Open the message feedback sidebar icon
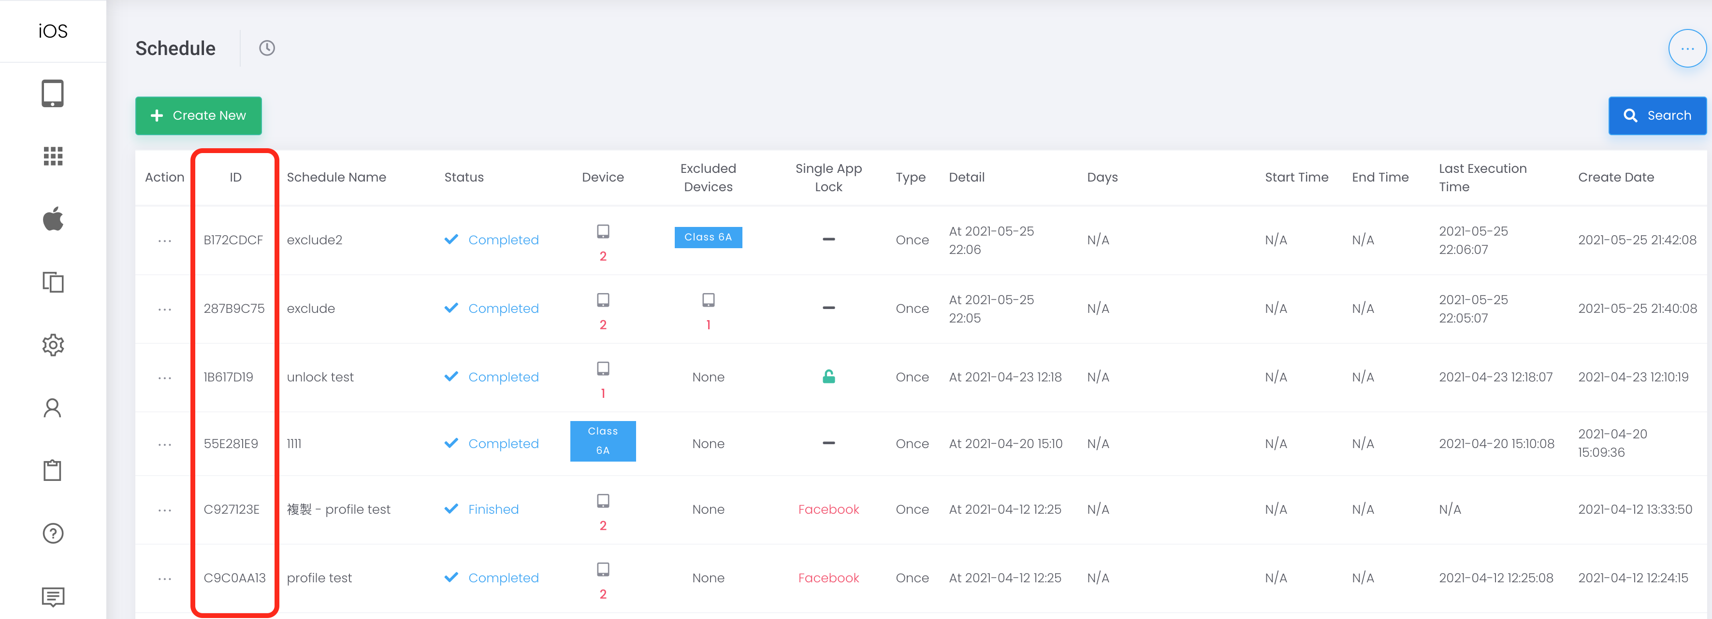The height and width of the screenshot is (619, 1712). (53, 596)
